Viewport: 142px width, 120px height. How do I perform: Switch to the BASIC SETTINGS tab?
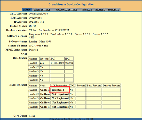click(x=42, y=10)
